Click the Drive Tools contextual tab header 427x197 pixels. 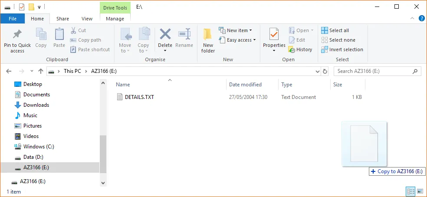[x=115, y=8]
